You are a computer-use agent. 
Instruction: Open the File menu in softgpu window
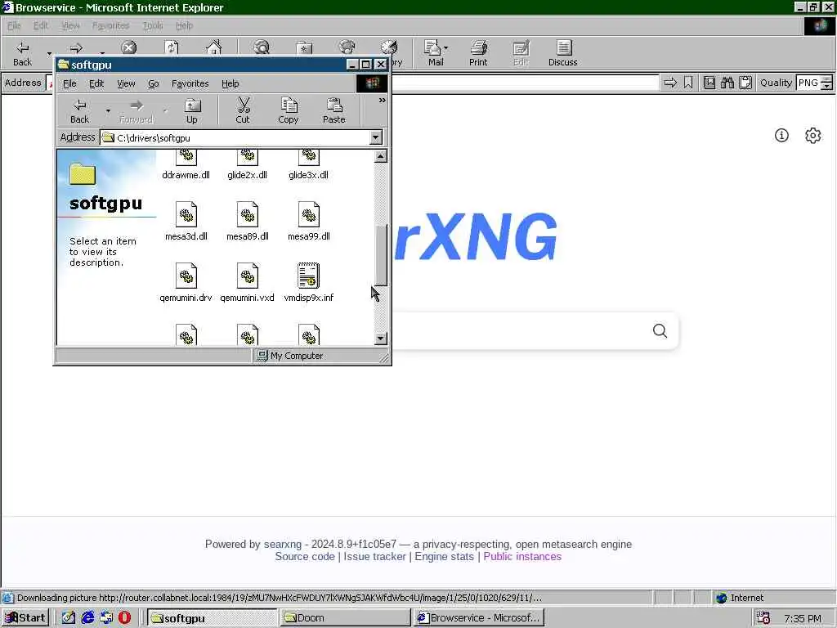69,84
